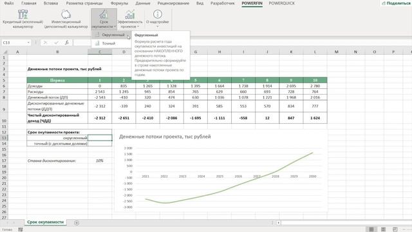Click the Ставка дисконтирования label cell
This screenshot has height=232, width=412.
click(x=57, y=160)
